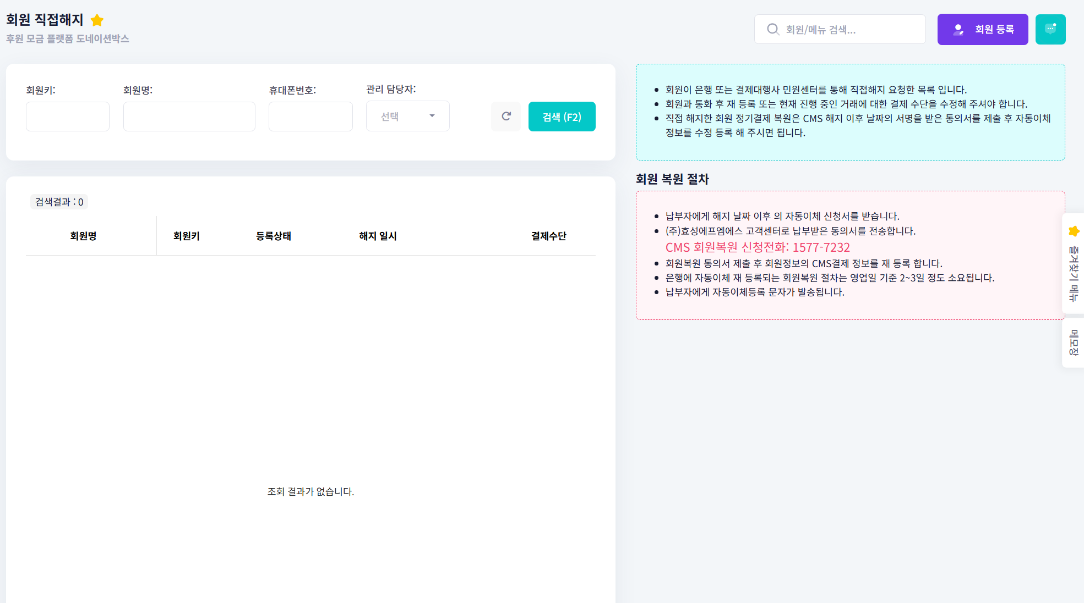
Task: Click the 회원 등록 button
Action: (983, 29)
